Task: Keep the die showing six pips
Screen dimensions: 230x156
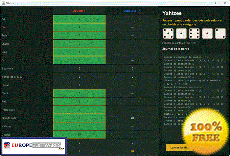Action: (195, 33)
